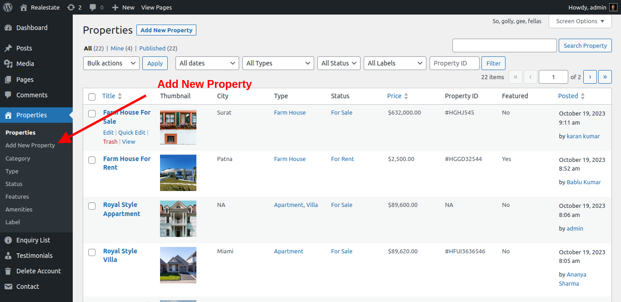Go to Testimonials in the sidebar
The image size is (621, 302).
[34, 256]
